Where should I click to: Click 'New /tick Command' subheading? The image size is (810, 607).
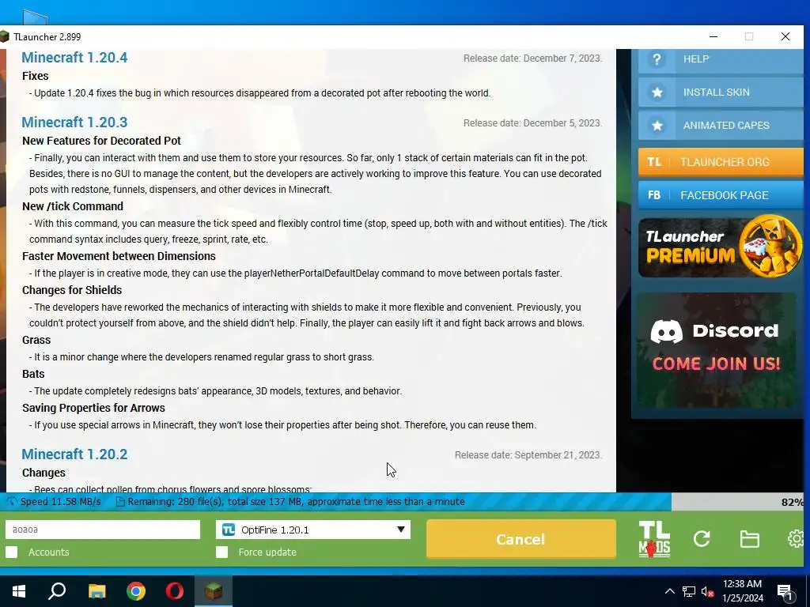click(73, 206)
